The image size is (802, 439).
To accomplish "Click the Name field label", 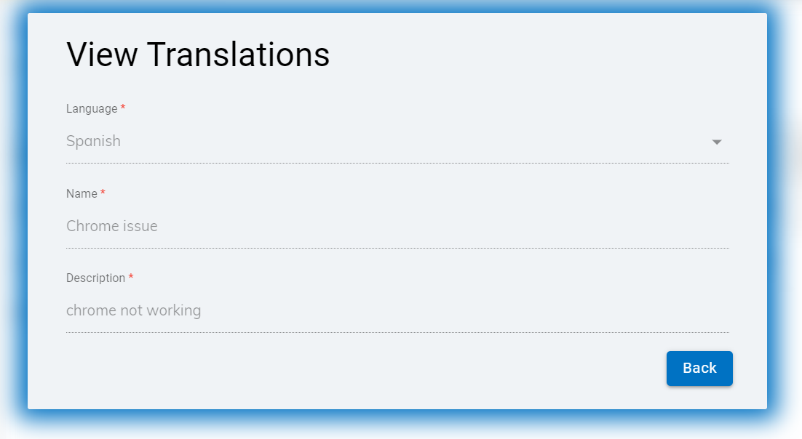I will click(82, 194).
